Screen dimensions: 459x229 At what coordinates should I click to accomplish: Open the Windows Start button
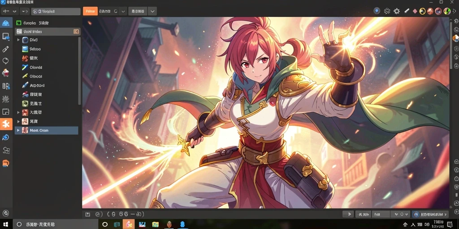(x=5, y=225)
